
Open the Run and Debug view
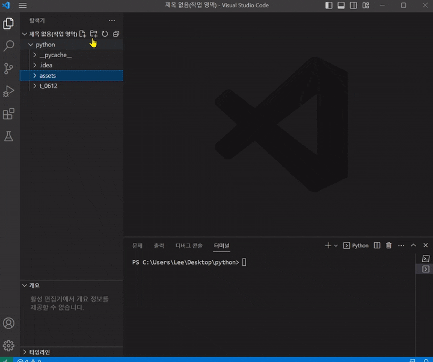pyautogui.click(x=8, y=91)
